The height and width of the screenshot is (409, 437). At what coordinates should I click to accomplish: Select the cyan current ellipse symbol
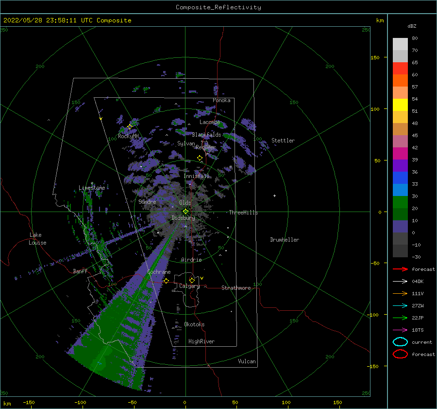pos(400,342)
